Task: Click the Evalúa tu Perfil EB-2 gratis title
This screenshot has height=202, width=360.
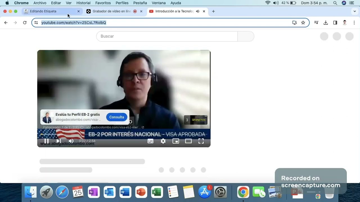Action: pyautogui.click(x=78, y=114)
